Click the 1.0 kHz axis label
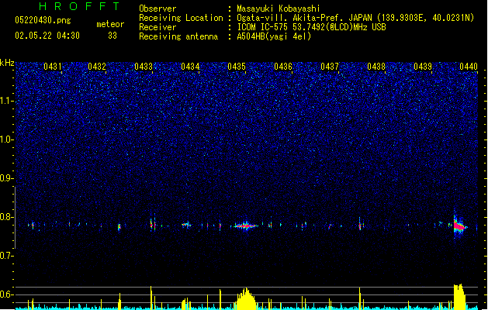The width and height of the screenshot is (488, 310). [6, 139]
